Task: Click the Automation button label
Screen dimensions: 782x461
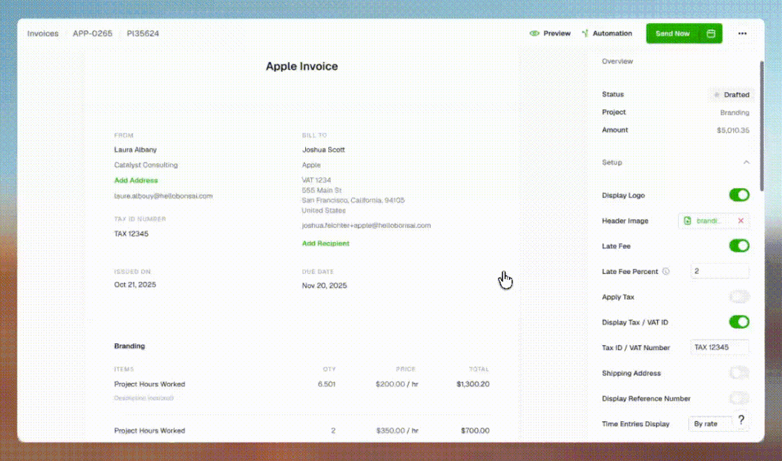Action: pos(612,33)
